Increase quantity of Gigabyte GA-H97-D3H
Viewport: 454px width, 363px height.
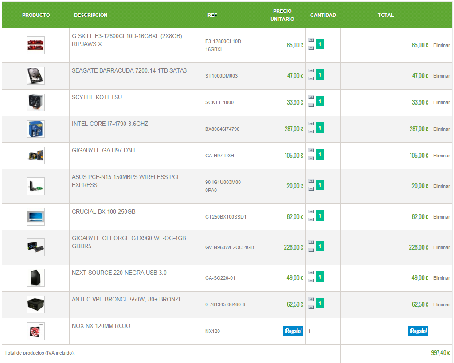(311, 151)
